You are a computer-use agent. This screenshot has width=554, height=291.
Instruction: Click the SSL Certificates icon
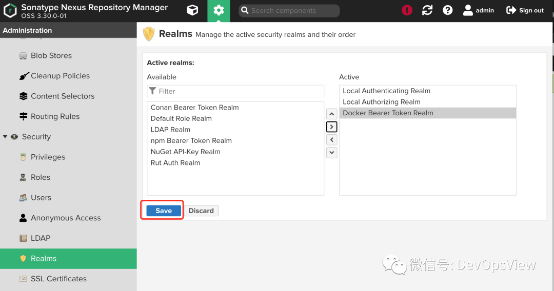pyautogui.click(x=23, y=279)
